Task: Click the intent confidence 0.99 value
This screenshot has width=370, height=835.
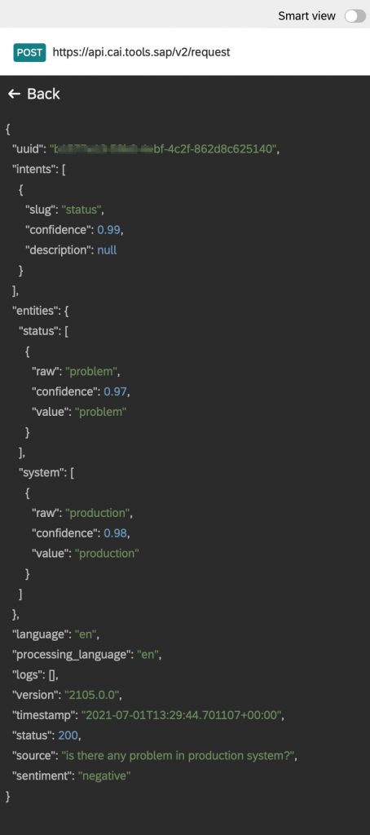Action: pyautogui.click(x=109, y=230)
